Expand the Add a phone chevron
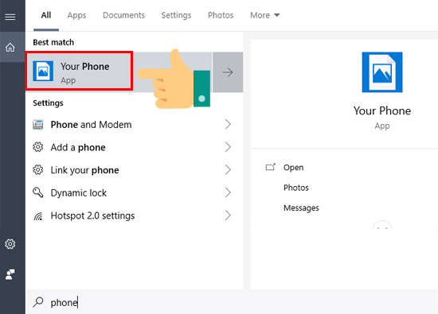Screen dimensions: 438x314 (228, 147)
